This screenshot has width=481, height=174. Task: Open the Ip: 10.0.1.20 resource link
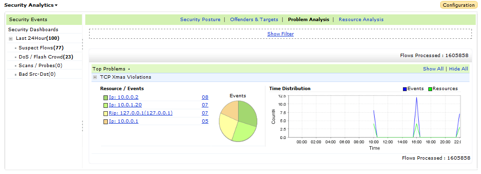(x=125, y=105)
